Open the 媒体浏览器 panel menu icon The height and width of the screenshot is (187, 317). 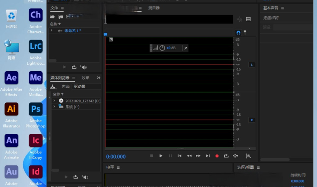tap(74, 78)
